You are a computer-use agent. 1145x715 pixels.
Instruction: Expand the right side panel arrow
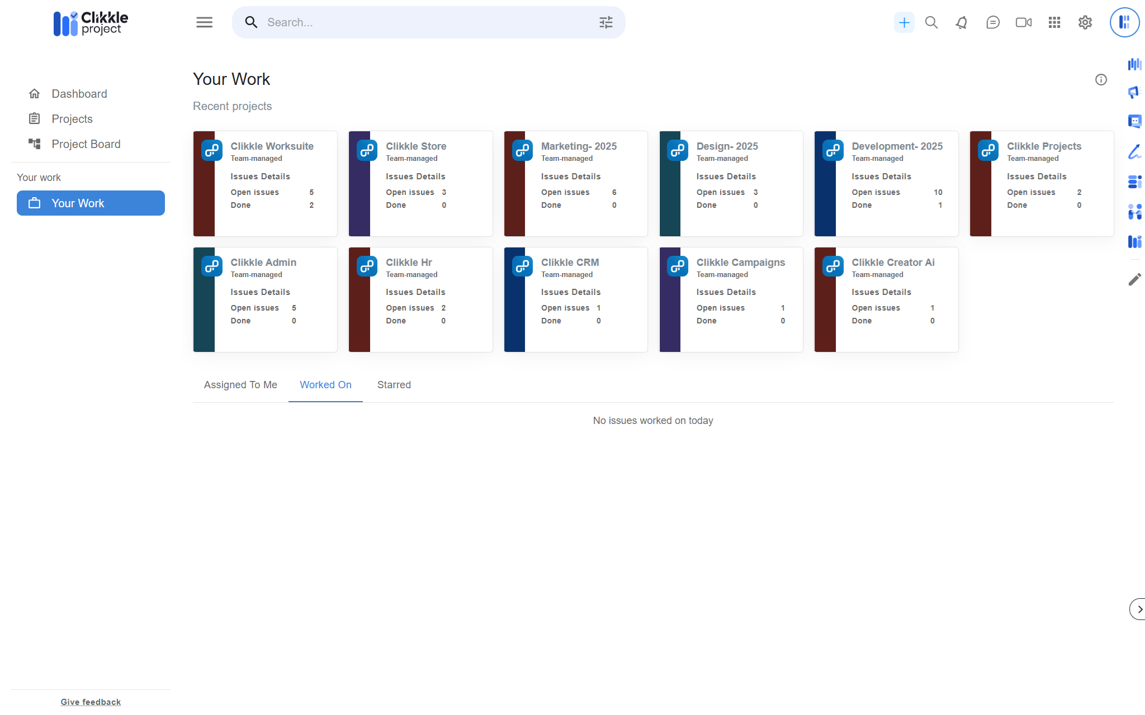click(1138, 609)
